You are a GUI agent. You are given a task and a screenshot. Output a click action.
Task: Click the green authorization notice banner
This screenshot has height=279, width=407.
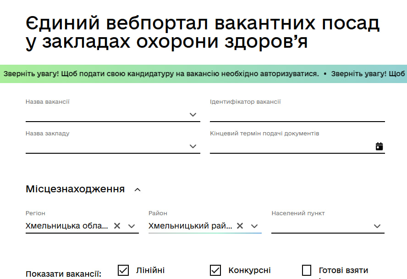[x=203, y=74]
